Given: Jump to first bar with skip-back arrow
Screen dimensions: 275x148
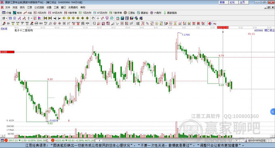Looking at the screenshot, I should [x=45, y=18].
